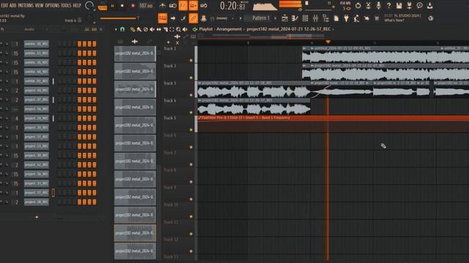
Task: Select the playlist paint brush tool
Action: (x=139, y=29)
